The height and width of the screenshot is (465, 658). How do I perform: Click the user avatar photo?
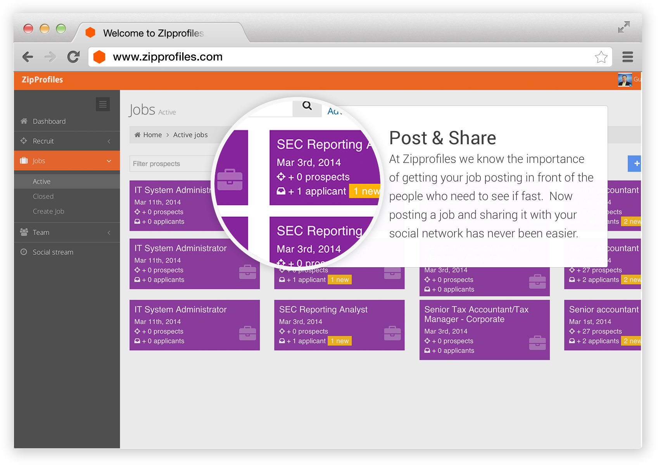(624, 80)
